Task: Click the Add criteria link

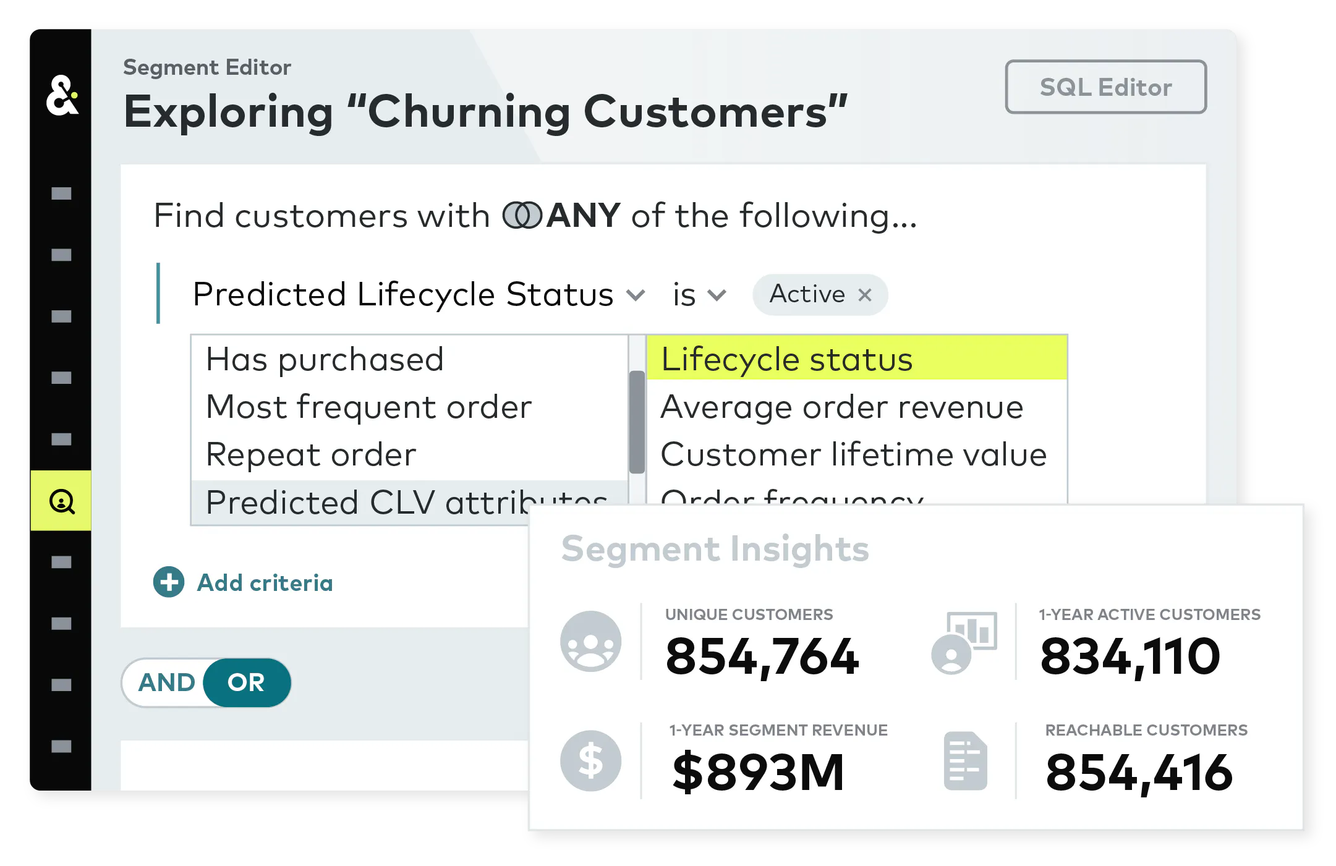Action: coord(265,583)
